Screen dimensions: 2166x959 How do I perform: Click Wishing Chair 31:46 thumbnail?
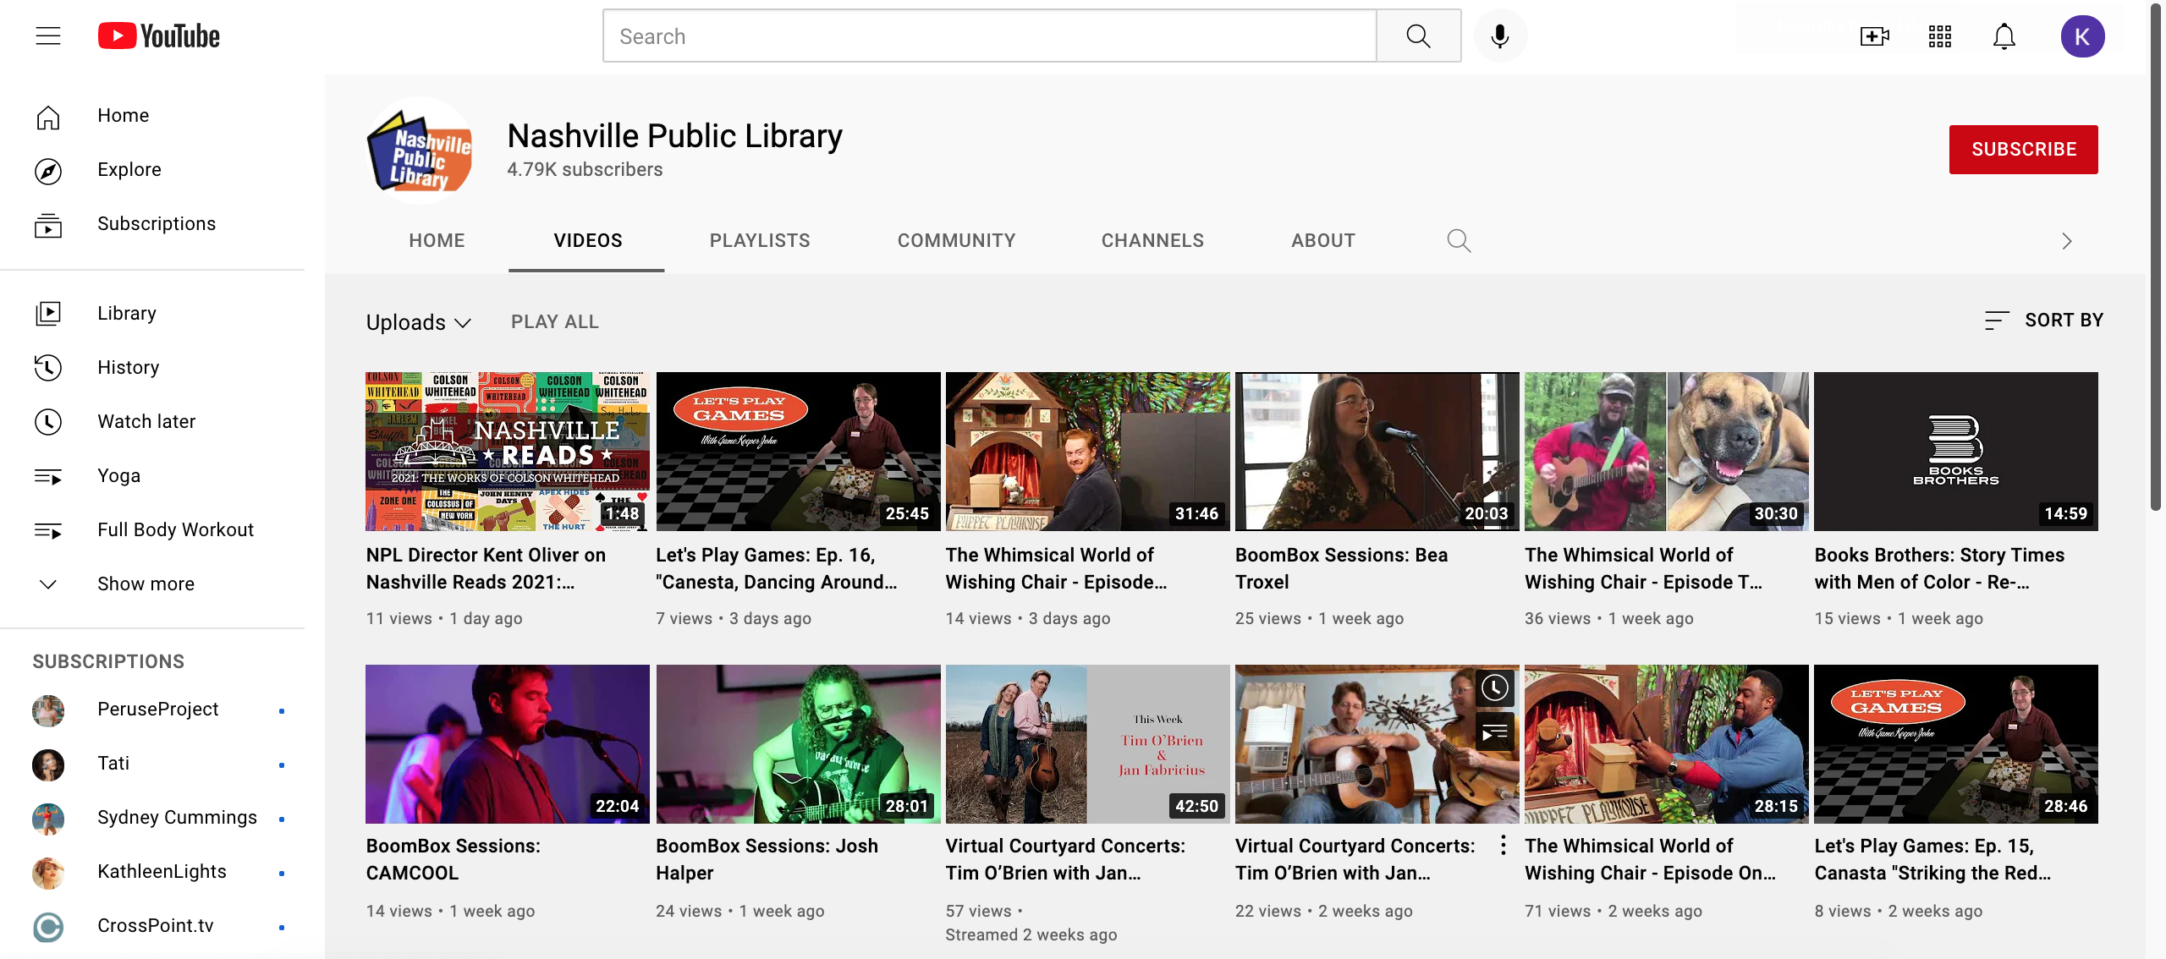1088,452
